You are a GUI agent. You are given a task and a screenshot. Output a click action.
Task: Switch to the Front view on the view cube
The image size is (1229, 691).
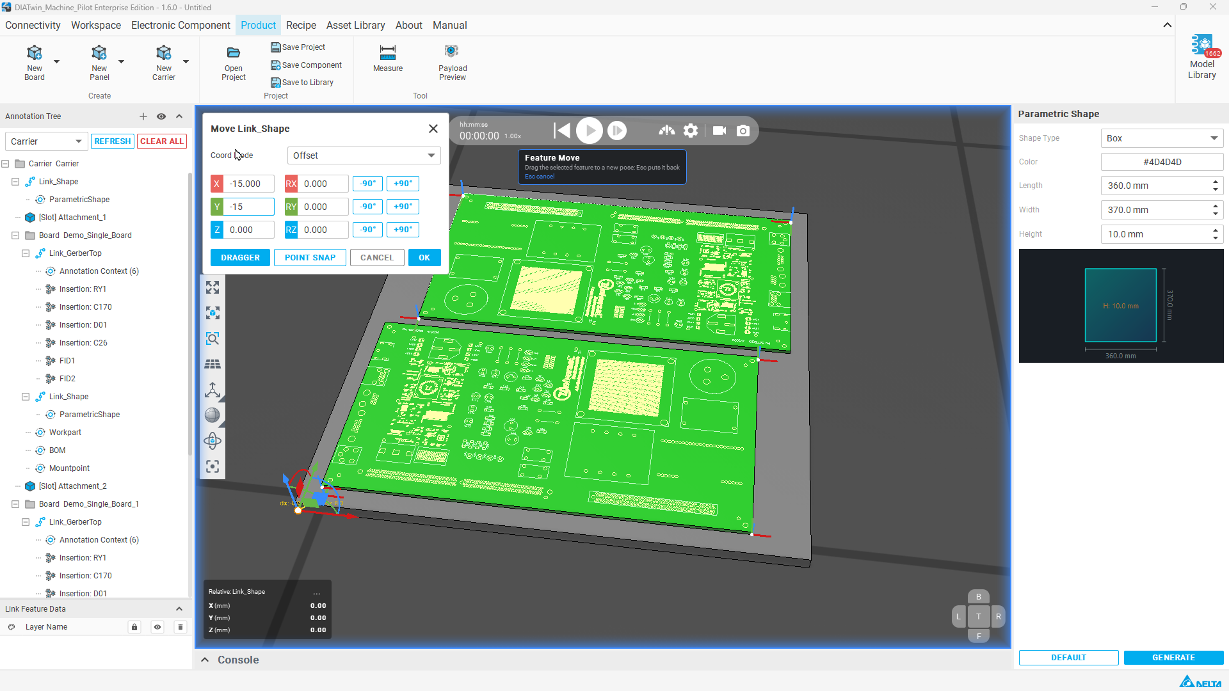(979, 637)
